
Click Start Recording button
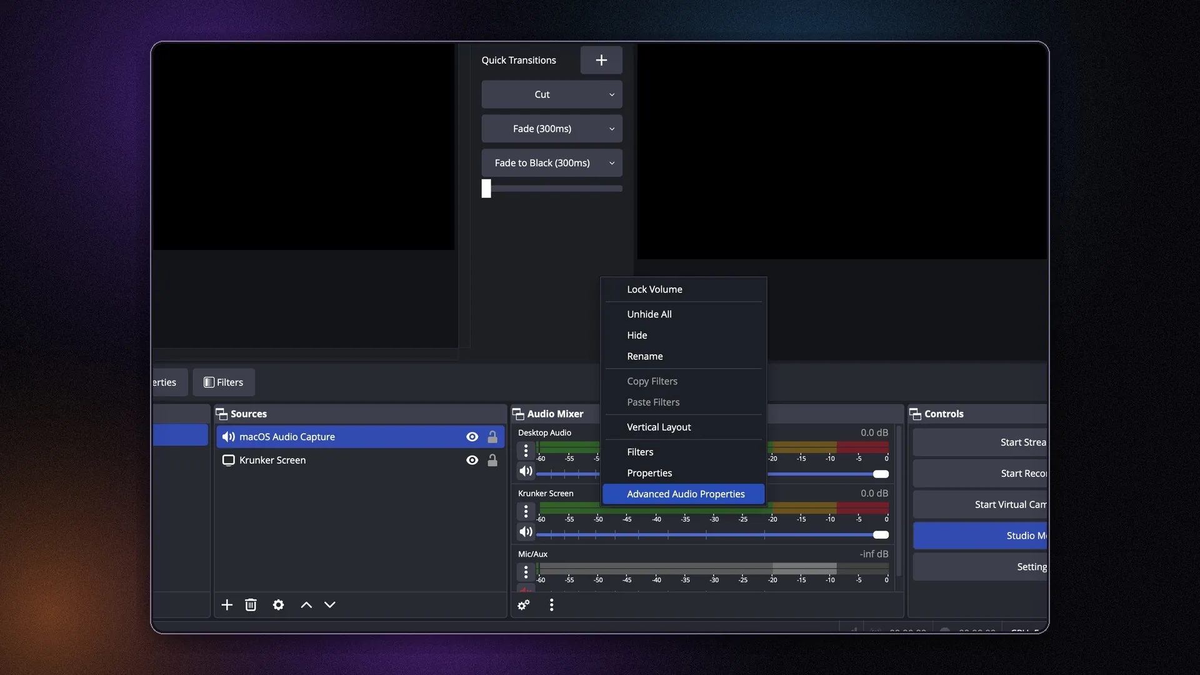pos(979,474)
